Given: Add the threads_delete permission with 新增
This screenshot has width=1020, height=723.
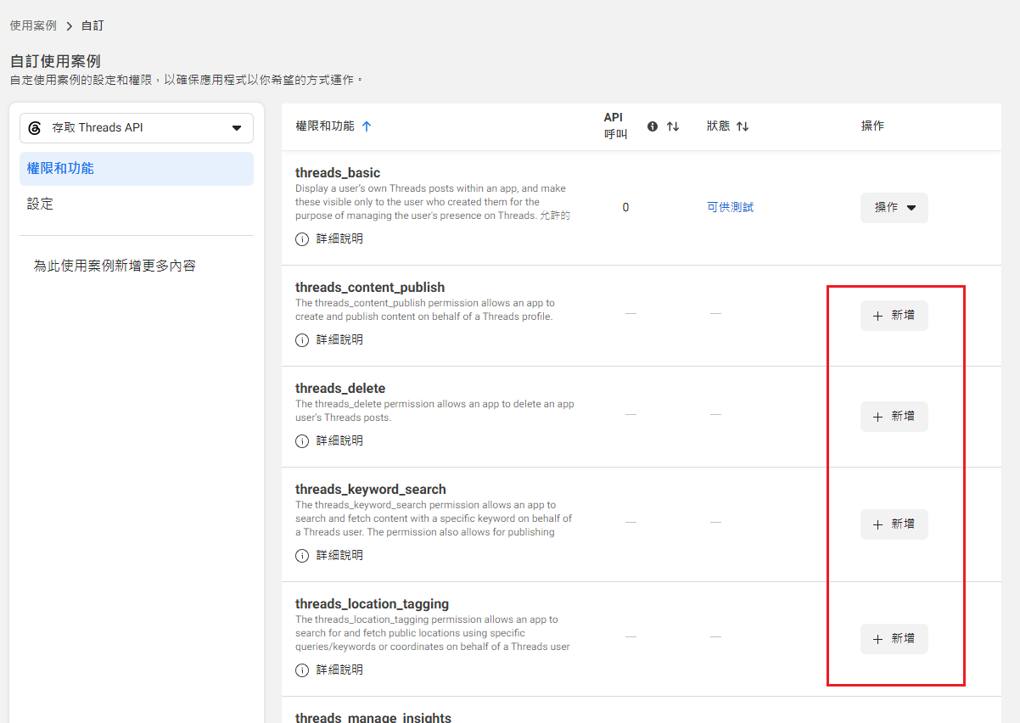Looking at the screenshot, I should pos(894,417).
